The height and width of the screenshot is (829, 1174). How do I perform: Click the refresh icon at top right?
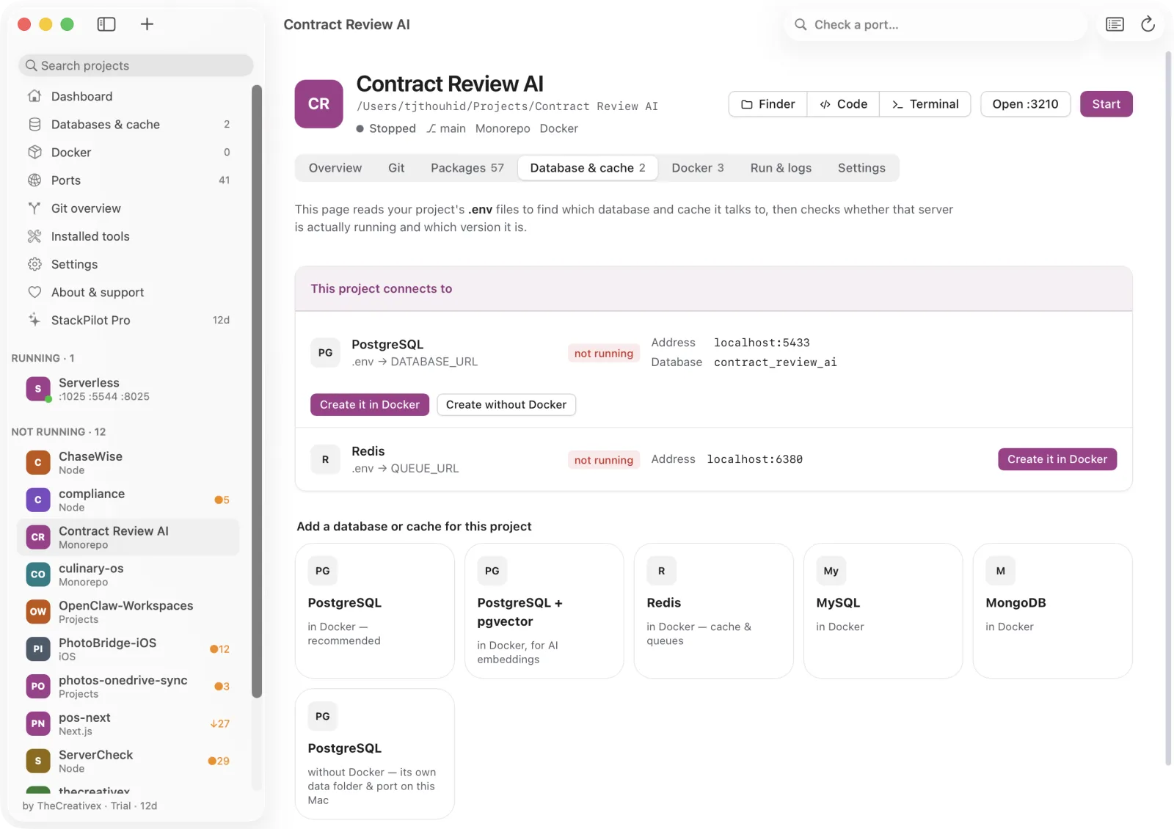coord(1148,24)
